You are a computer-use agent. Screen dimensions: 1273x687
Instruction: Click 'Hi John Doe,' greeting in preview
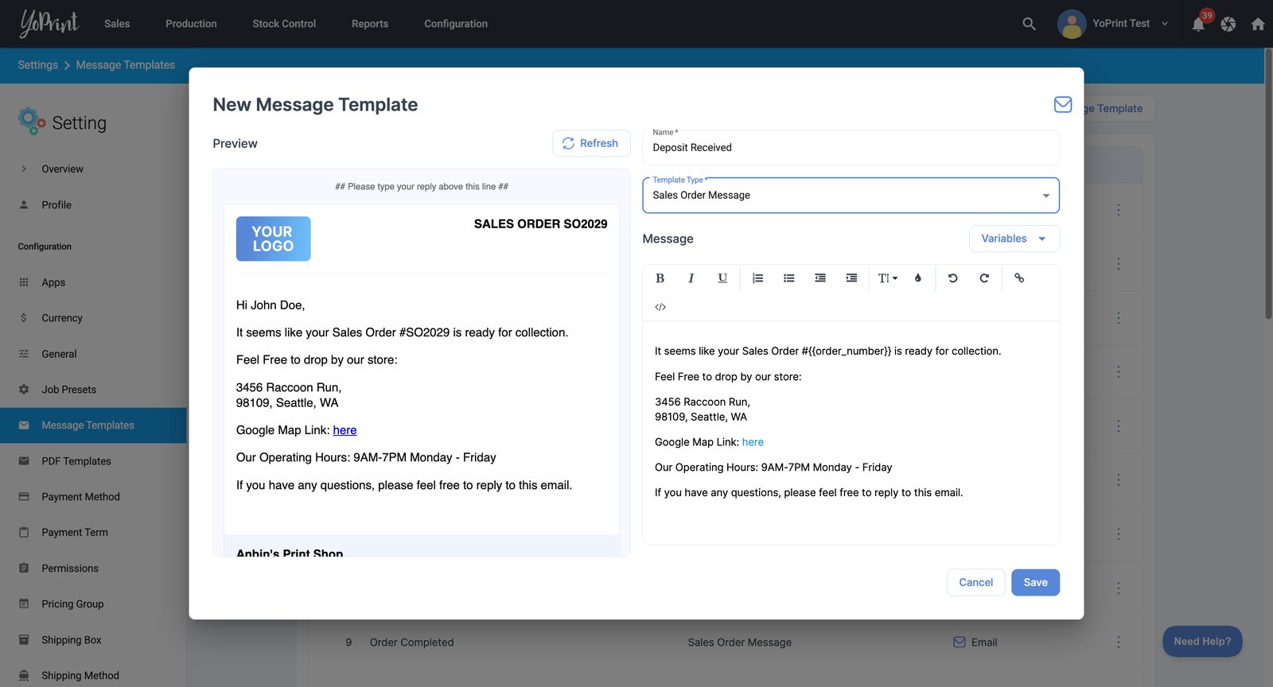[271, 305]
